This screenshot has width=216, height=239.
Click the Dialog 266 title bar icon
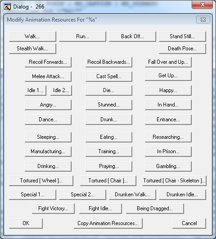[x=7, y=7]
